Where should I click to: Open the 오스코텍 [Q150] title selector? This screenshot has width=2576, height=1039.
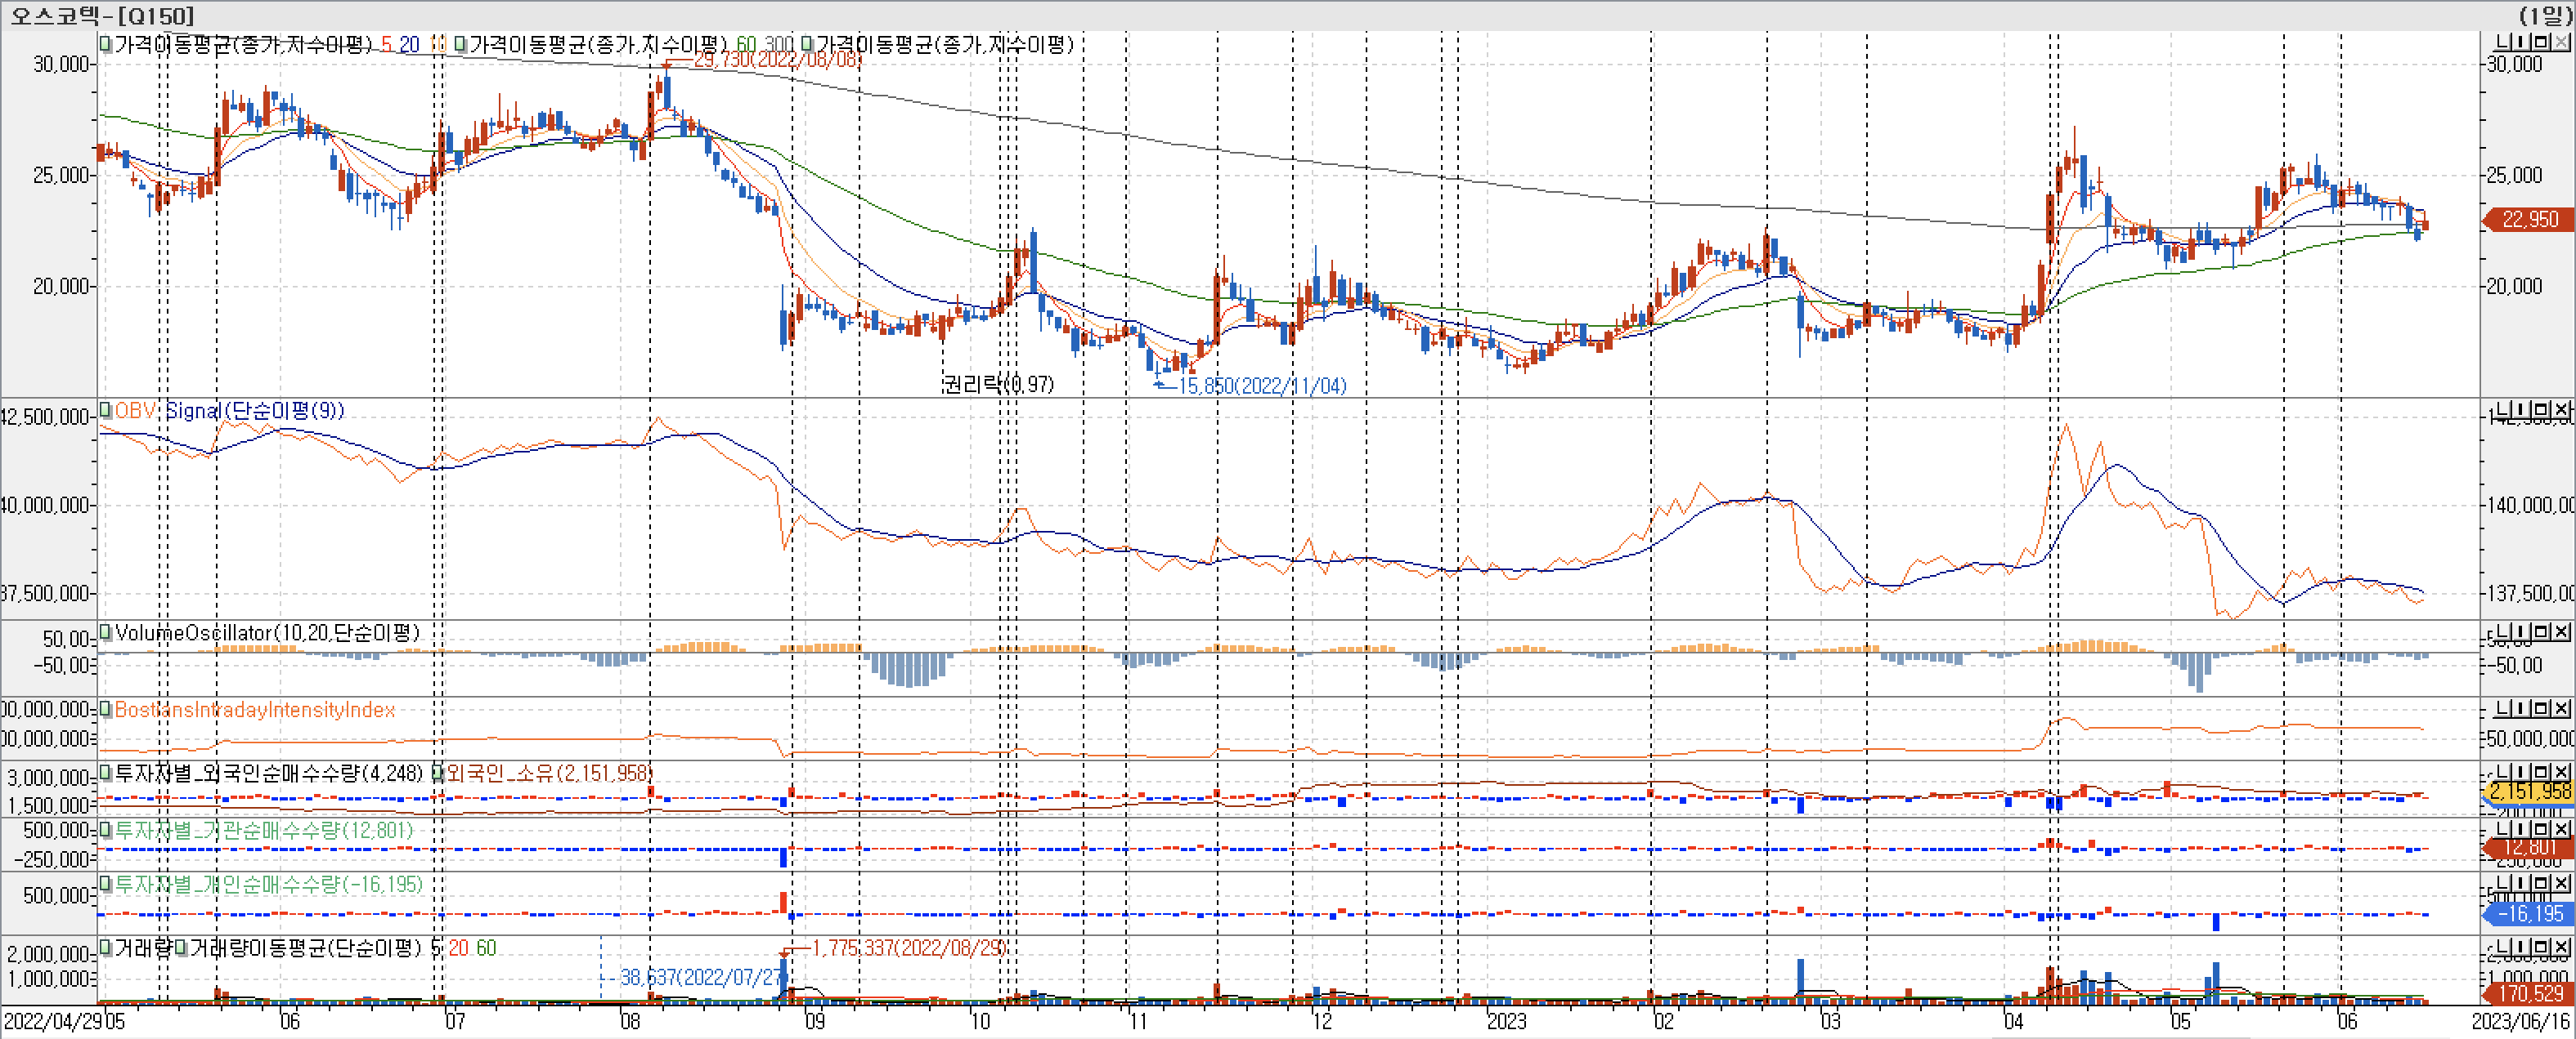point(102,15)
